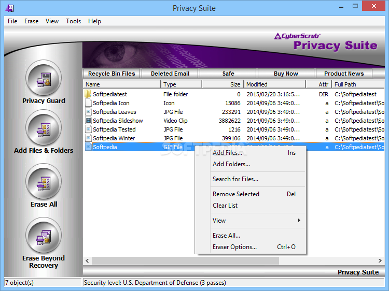This screenshot has height=291, width=389.
Task: Click the selected Softpedia GIF file icon
Action: coord(88,147)
